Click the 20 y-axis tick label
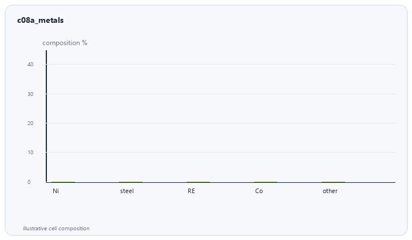Screen dimensions: 412x240 pos(30,123)
